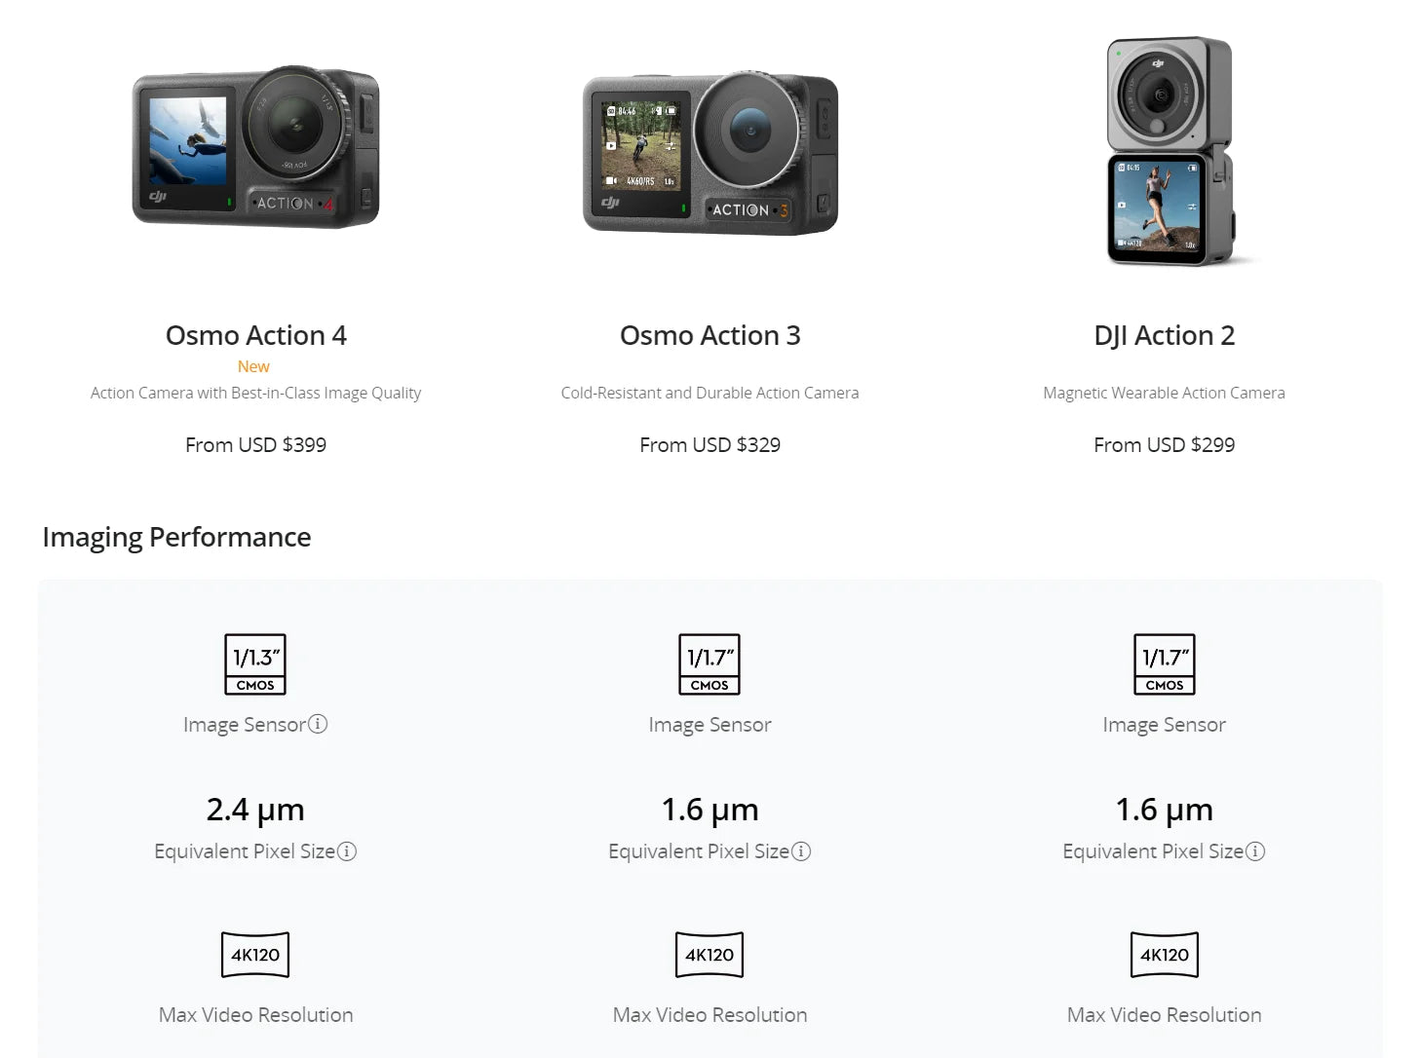Open the Osmo Action 4 product image
The image size is (1419, 1058).
pyautogui.click(x=256, y=147)
